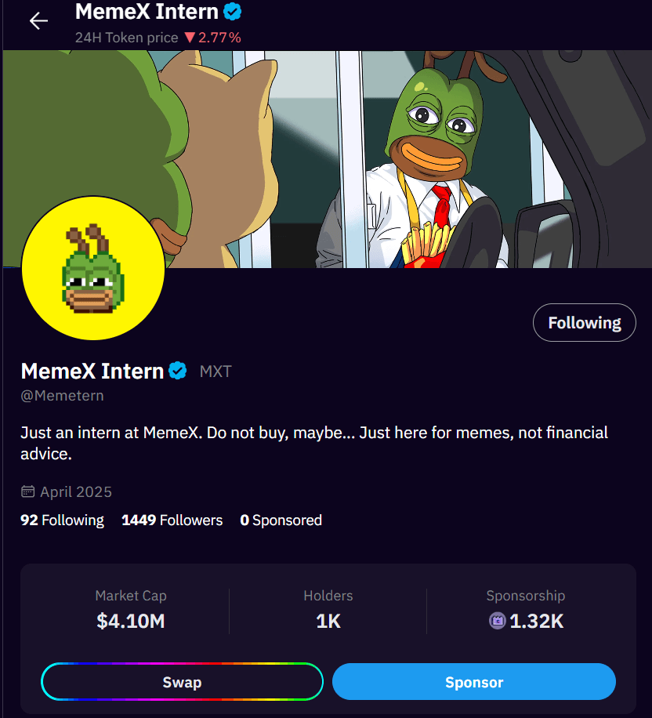Click the calendar icon near April 2025
Screen dimensions: 652x718
click(x=27, y=492)
